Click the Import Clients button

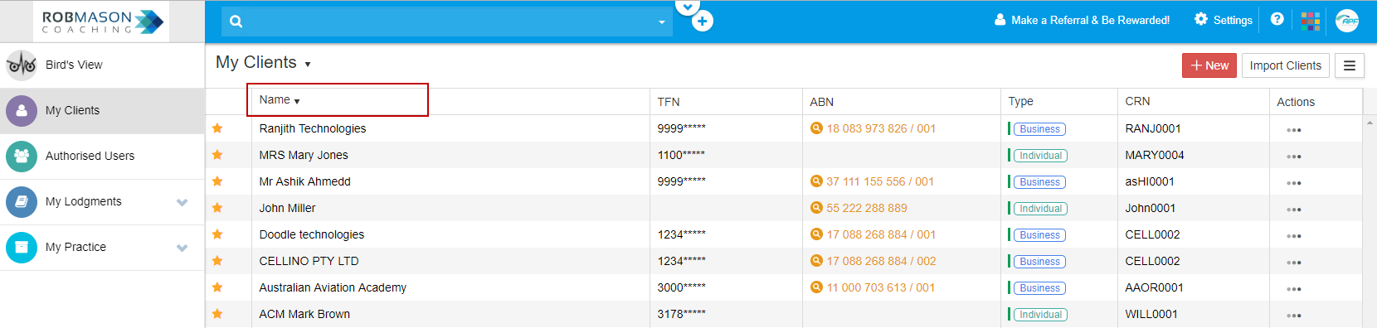click(1285, 65)
